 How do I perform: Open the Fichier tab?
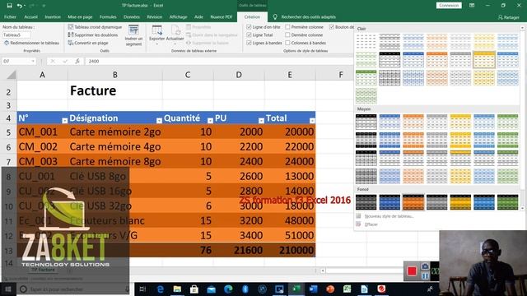tap(10, 16)
